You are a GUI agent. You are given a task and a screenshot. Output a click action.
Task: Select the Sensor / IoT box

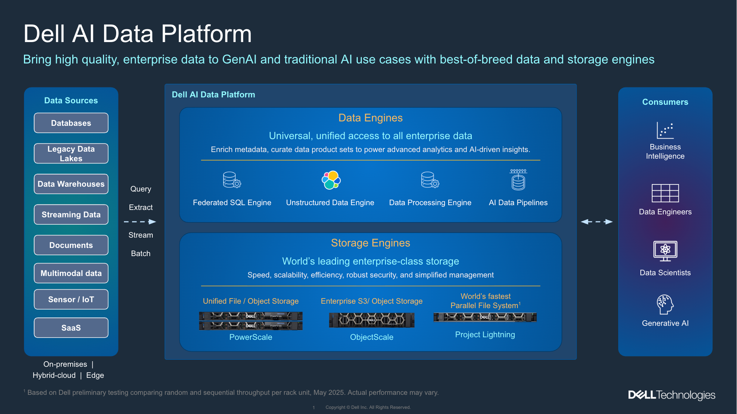[71, 300]
